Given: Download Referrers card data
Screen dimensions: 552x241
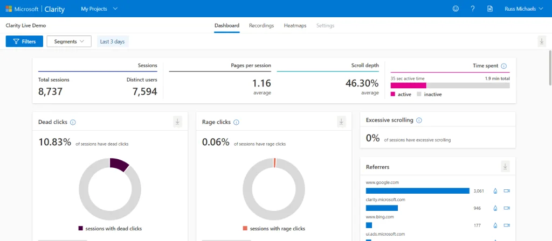Looking at the screenshot, I should [505, 167].
